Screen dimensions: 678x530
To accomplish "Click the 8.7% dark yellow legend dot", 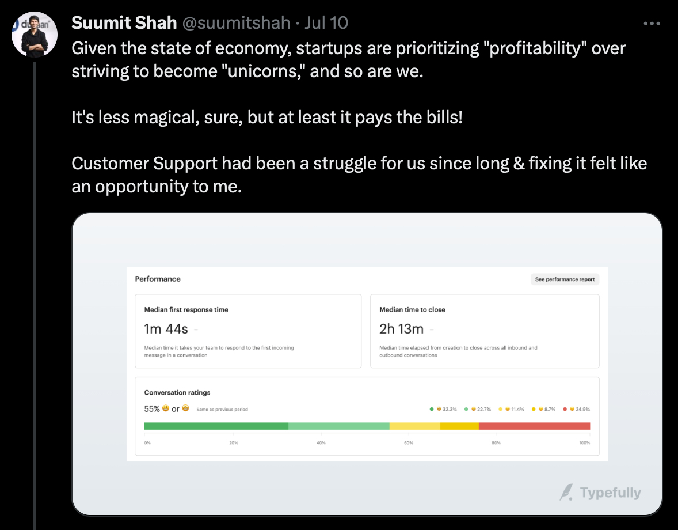I will pos(534,409).
